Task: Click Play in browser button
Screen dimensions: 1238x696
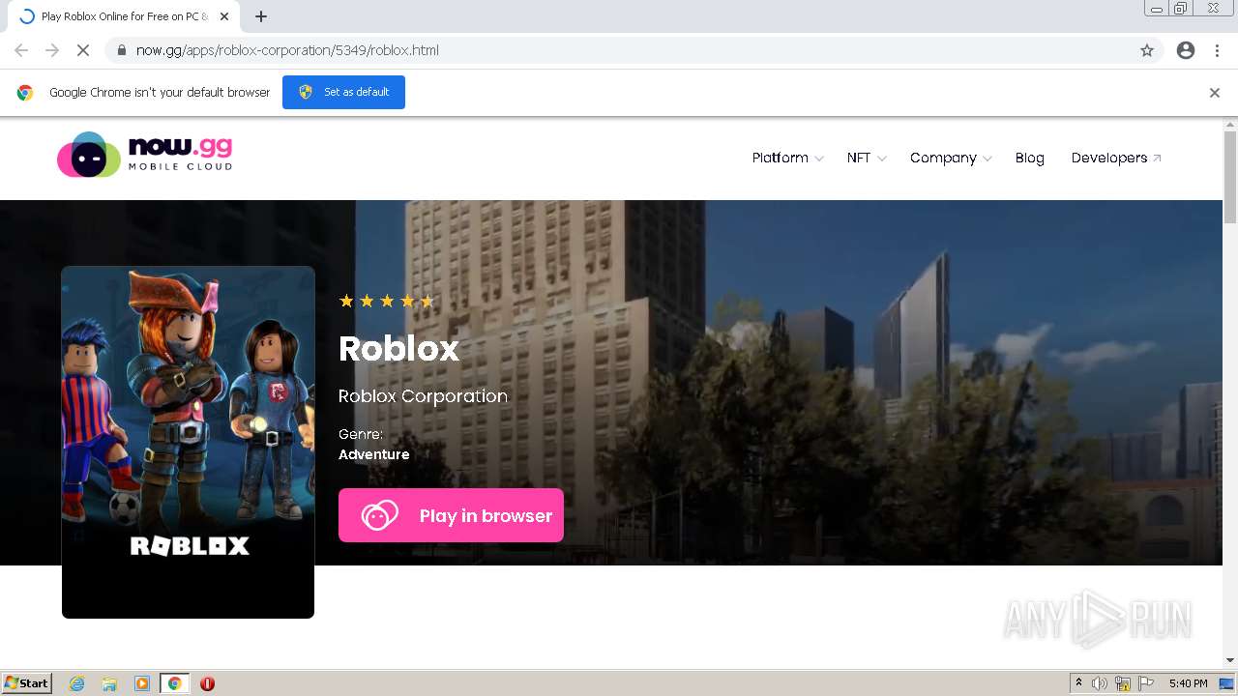Action: tap(451, 515)
